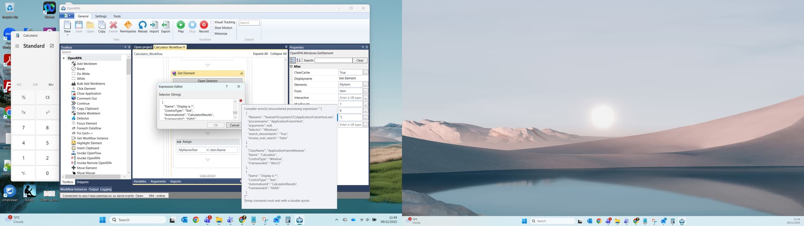804x226 pixels.
Task: Switch to the Settings ribbon tab
Action: coord(100,16)
